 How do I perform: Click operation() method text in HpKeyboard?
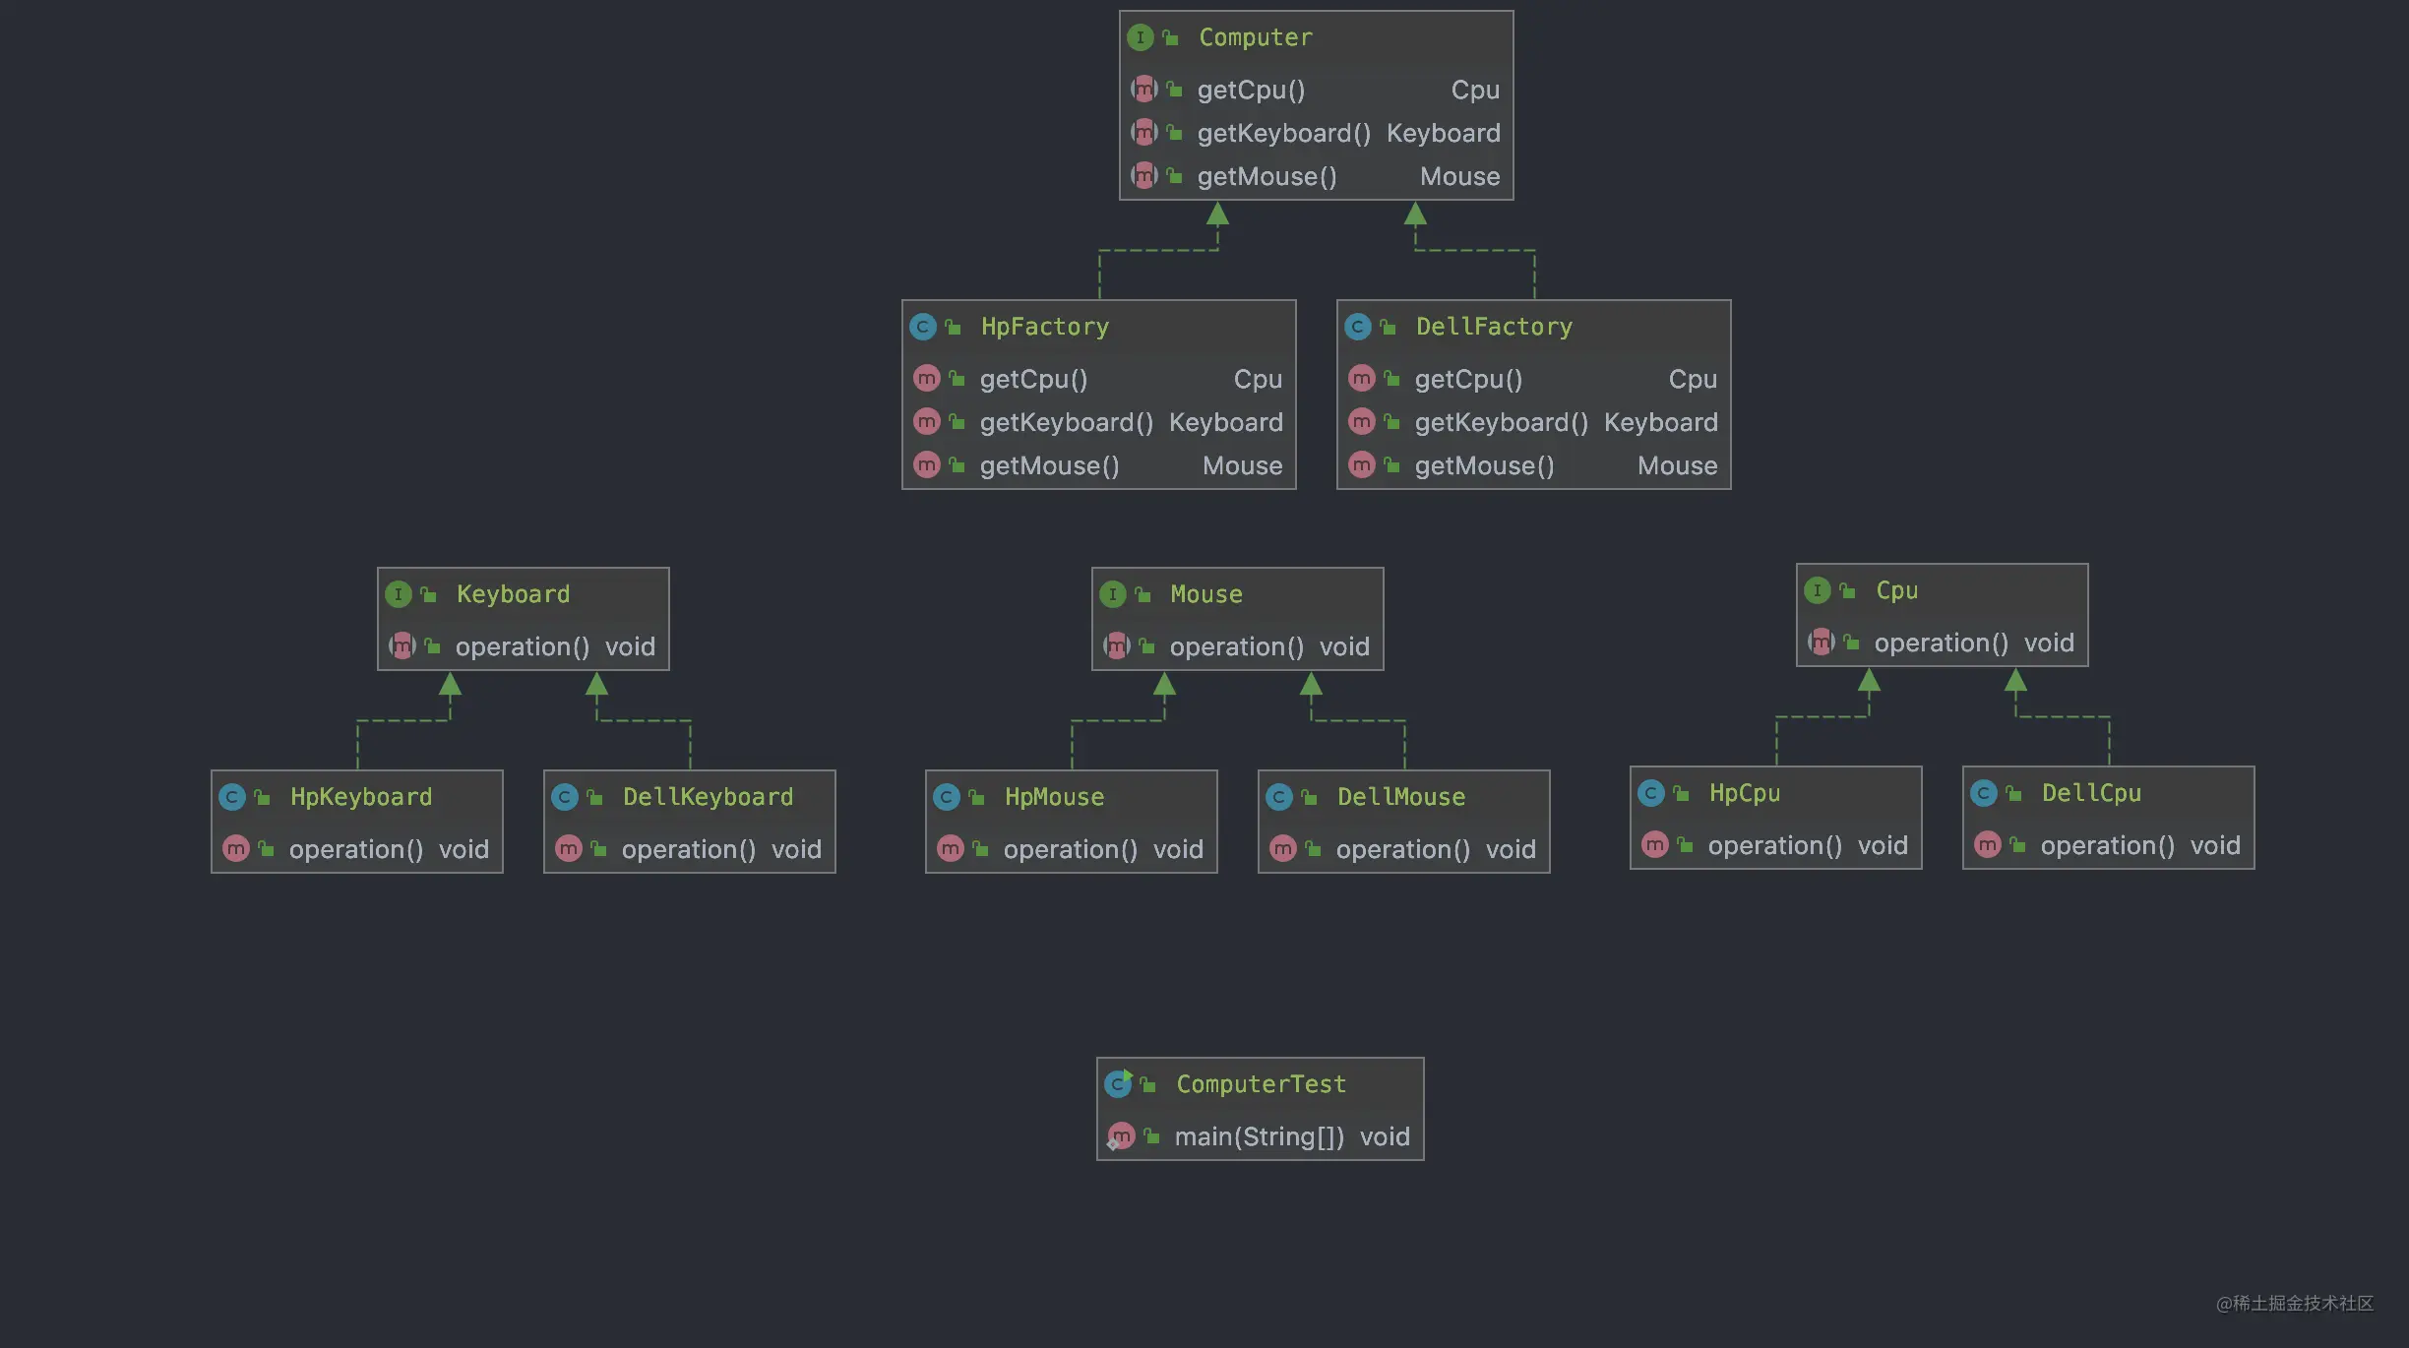coord(356,850)
